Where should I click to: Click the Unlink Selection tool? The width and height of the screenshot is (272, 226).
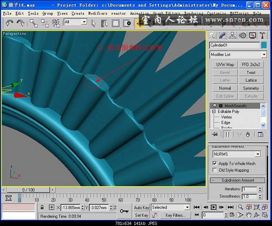pos(45,23)
